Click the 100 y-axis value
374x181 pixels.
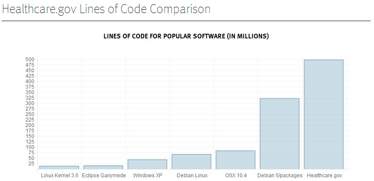click(30, 147)
